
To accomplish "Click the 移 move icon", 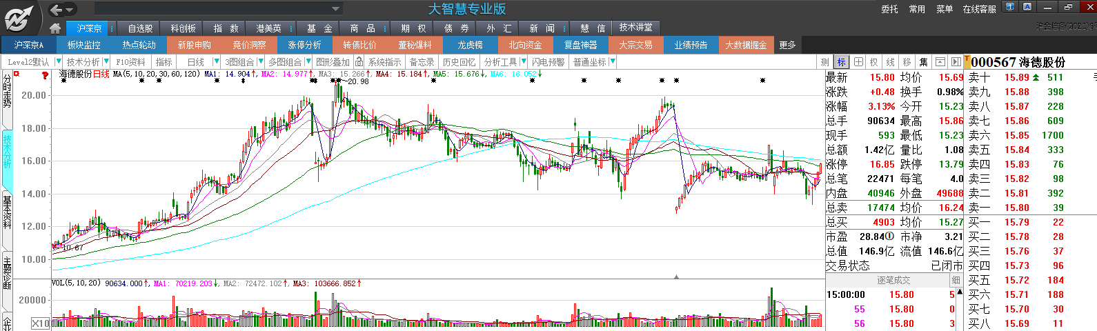I will coord(907,62).
